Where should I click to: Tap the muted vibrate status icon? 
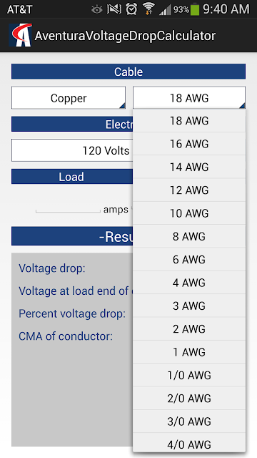pos(114,9)
